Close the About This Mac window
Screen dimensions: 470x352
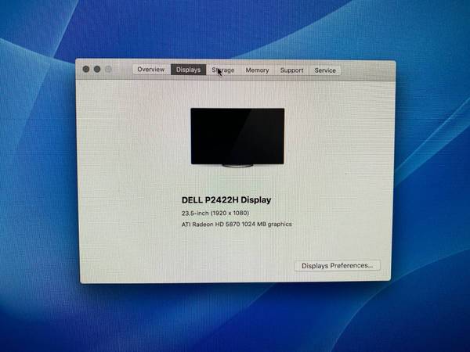click(86, 69)
